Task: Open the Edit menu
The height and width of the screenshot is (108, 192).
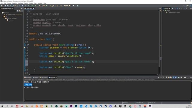Action: 5,3
